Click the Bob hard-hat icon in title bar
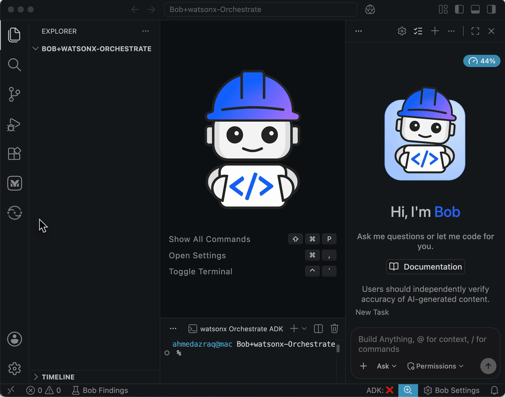This screenshot has height=397, width=505. [370, 10]
